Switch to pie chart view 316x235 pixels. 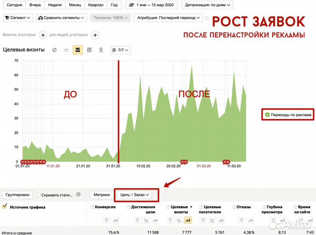coord(54,50)
